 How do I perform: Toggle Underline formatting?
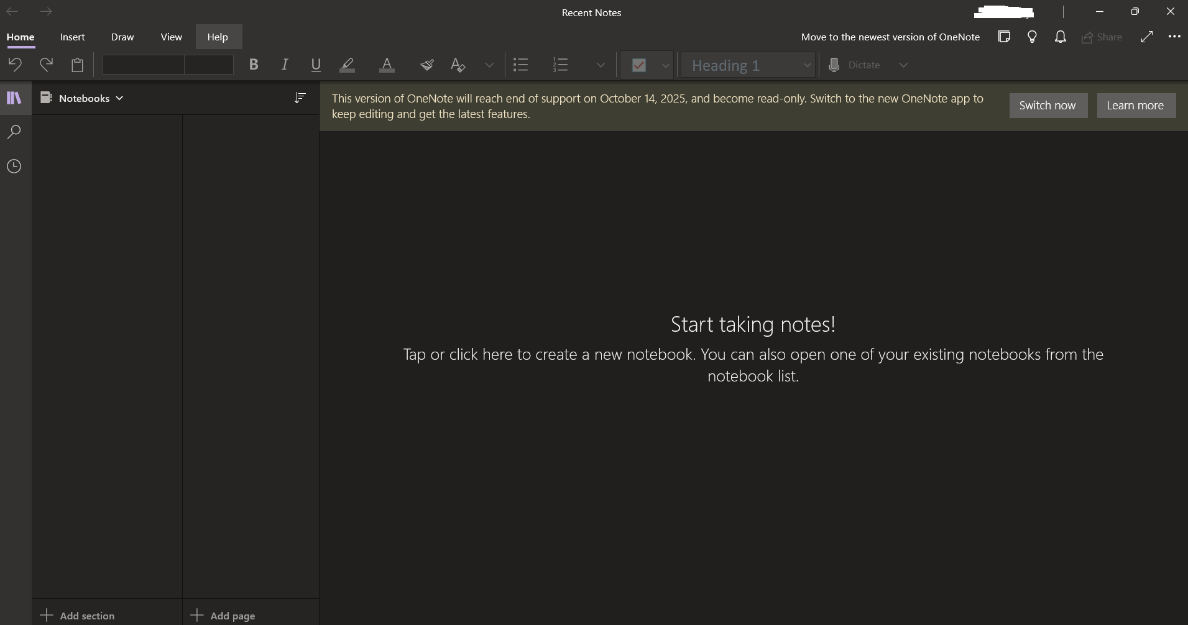[316, 65]
